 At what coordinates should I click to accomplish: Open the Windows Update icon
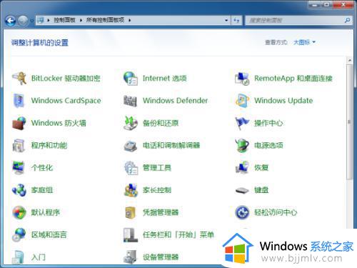(x=242, y=101)
